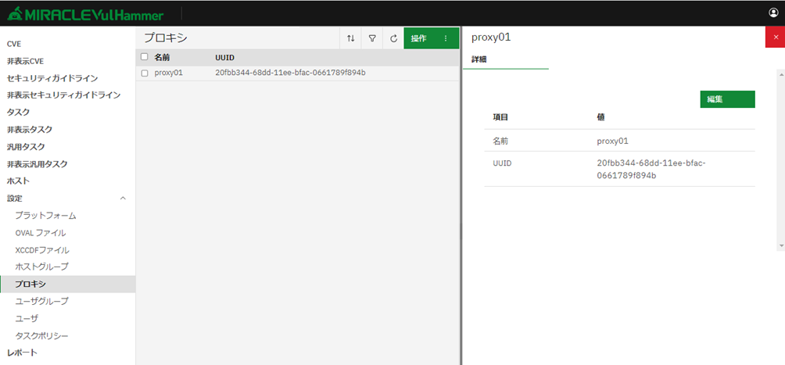Screen dimensions: 785x365
Task: Go to ホストグループ in settings
Action: pyautogui.click(x=42, y=267)
